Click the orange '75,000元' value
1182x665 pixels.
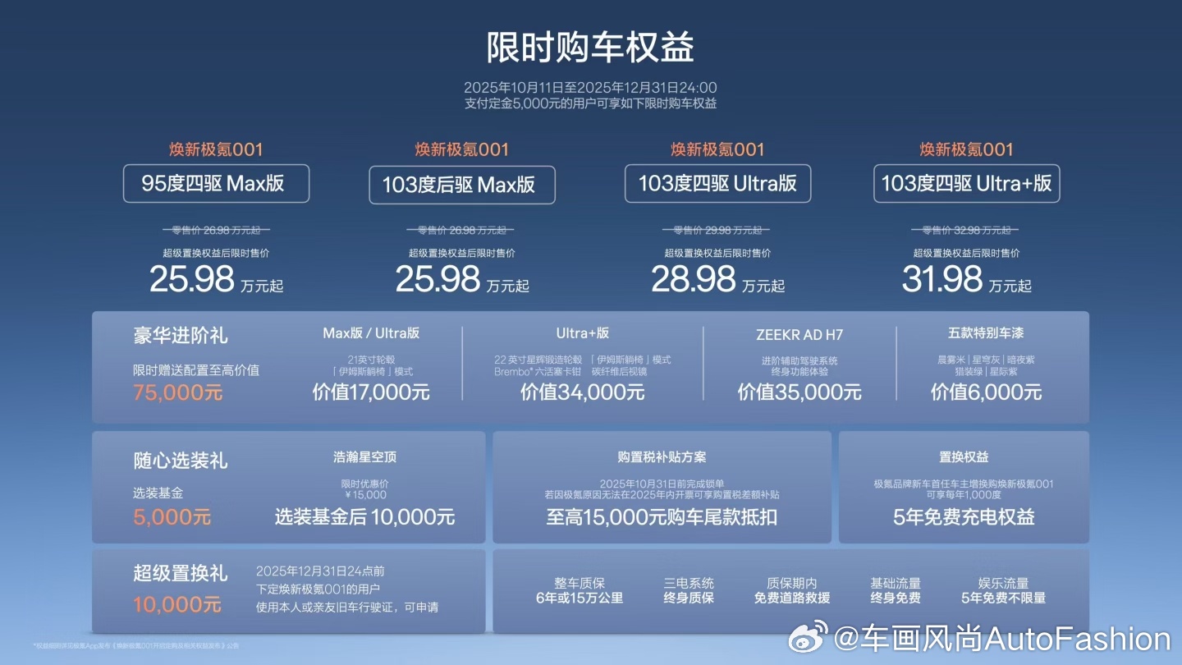(177, 392)
